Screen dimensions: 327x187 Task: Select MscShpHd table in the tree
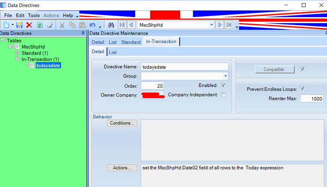pyautogui.click(x=33, y=47)
